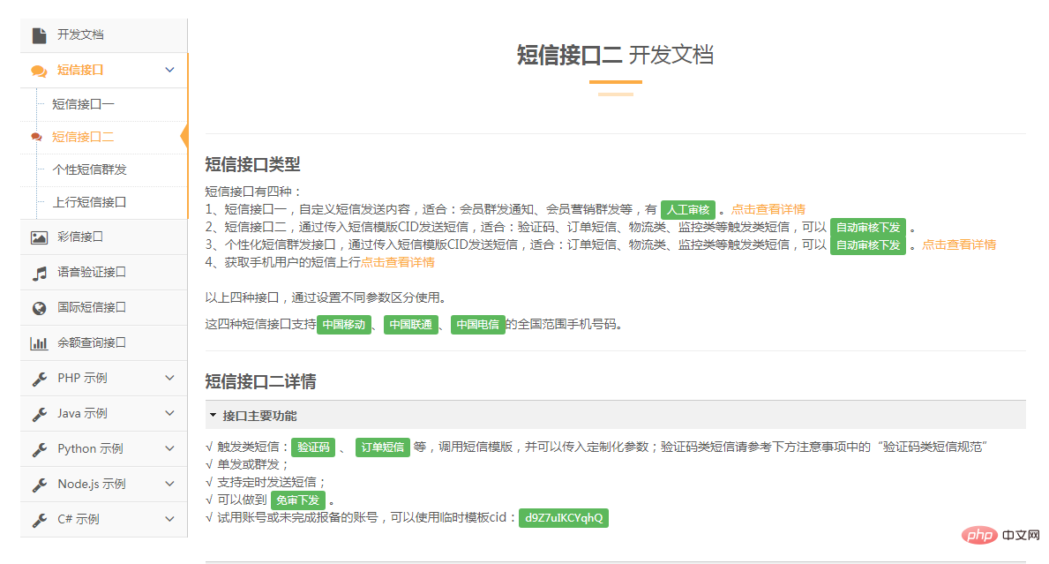
Task: Open 个性短信群发 submenu item
Action: coord(90,170)
